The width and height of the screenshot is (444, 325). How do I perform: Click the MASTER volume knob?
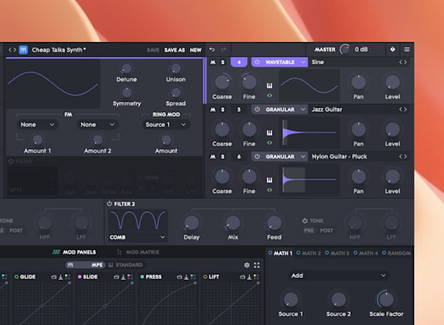(x=345, y=49)
